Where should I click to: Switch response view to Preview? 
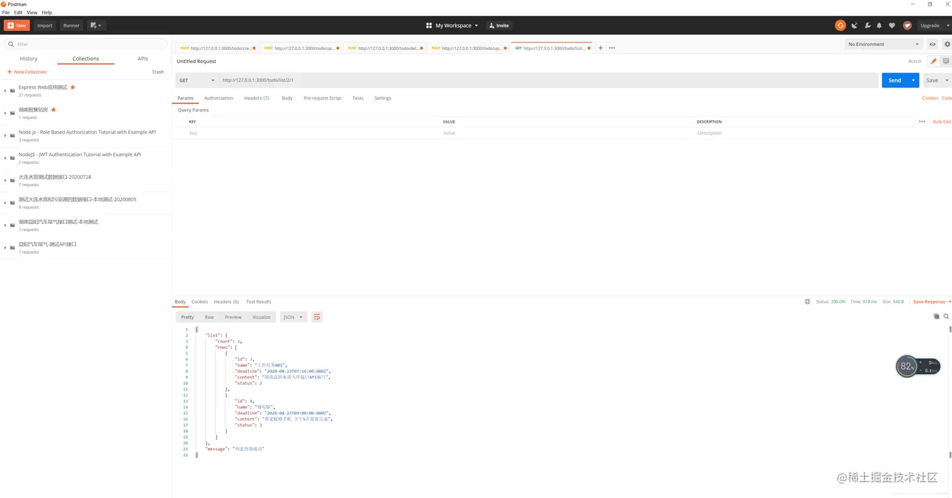(x=233, y=317)
